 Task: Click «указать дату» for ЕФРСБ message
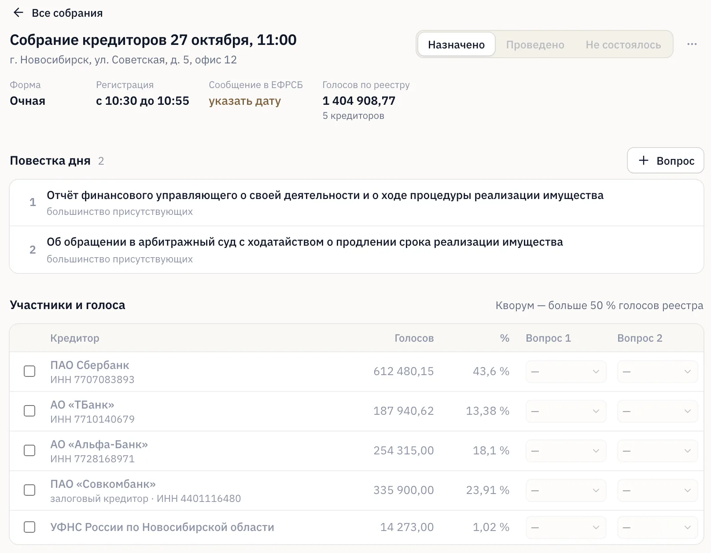(245, 101)
